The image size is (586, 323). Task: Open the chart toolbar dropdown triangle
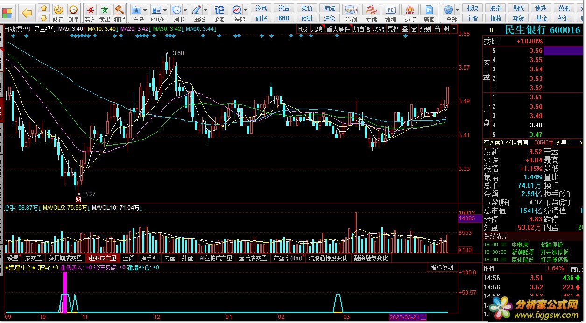coord(453,29)
